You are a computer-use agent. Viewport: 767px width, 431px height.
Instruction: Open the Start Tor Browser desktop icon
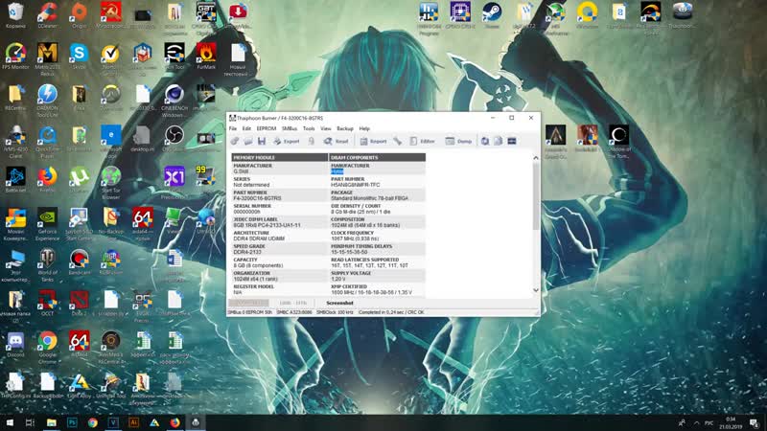click(111, 183)
